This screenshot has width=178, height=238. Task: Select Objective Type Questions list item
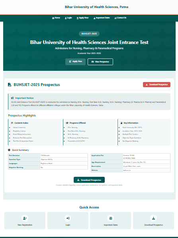132,138
